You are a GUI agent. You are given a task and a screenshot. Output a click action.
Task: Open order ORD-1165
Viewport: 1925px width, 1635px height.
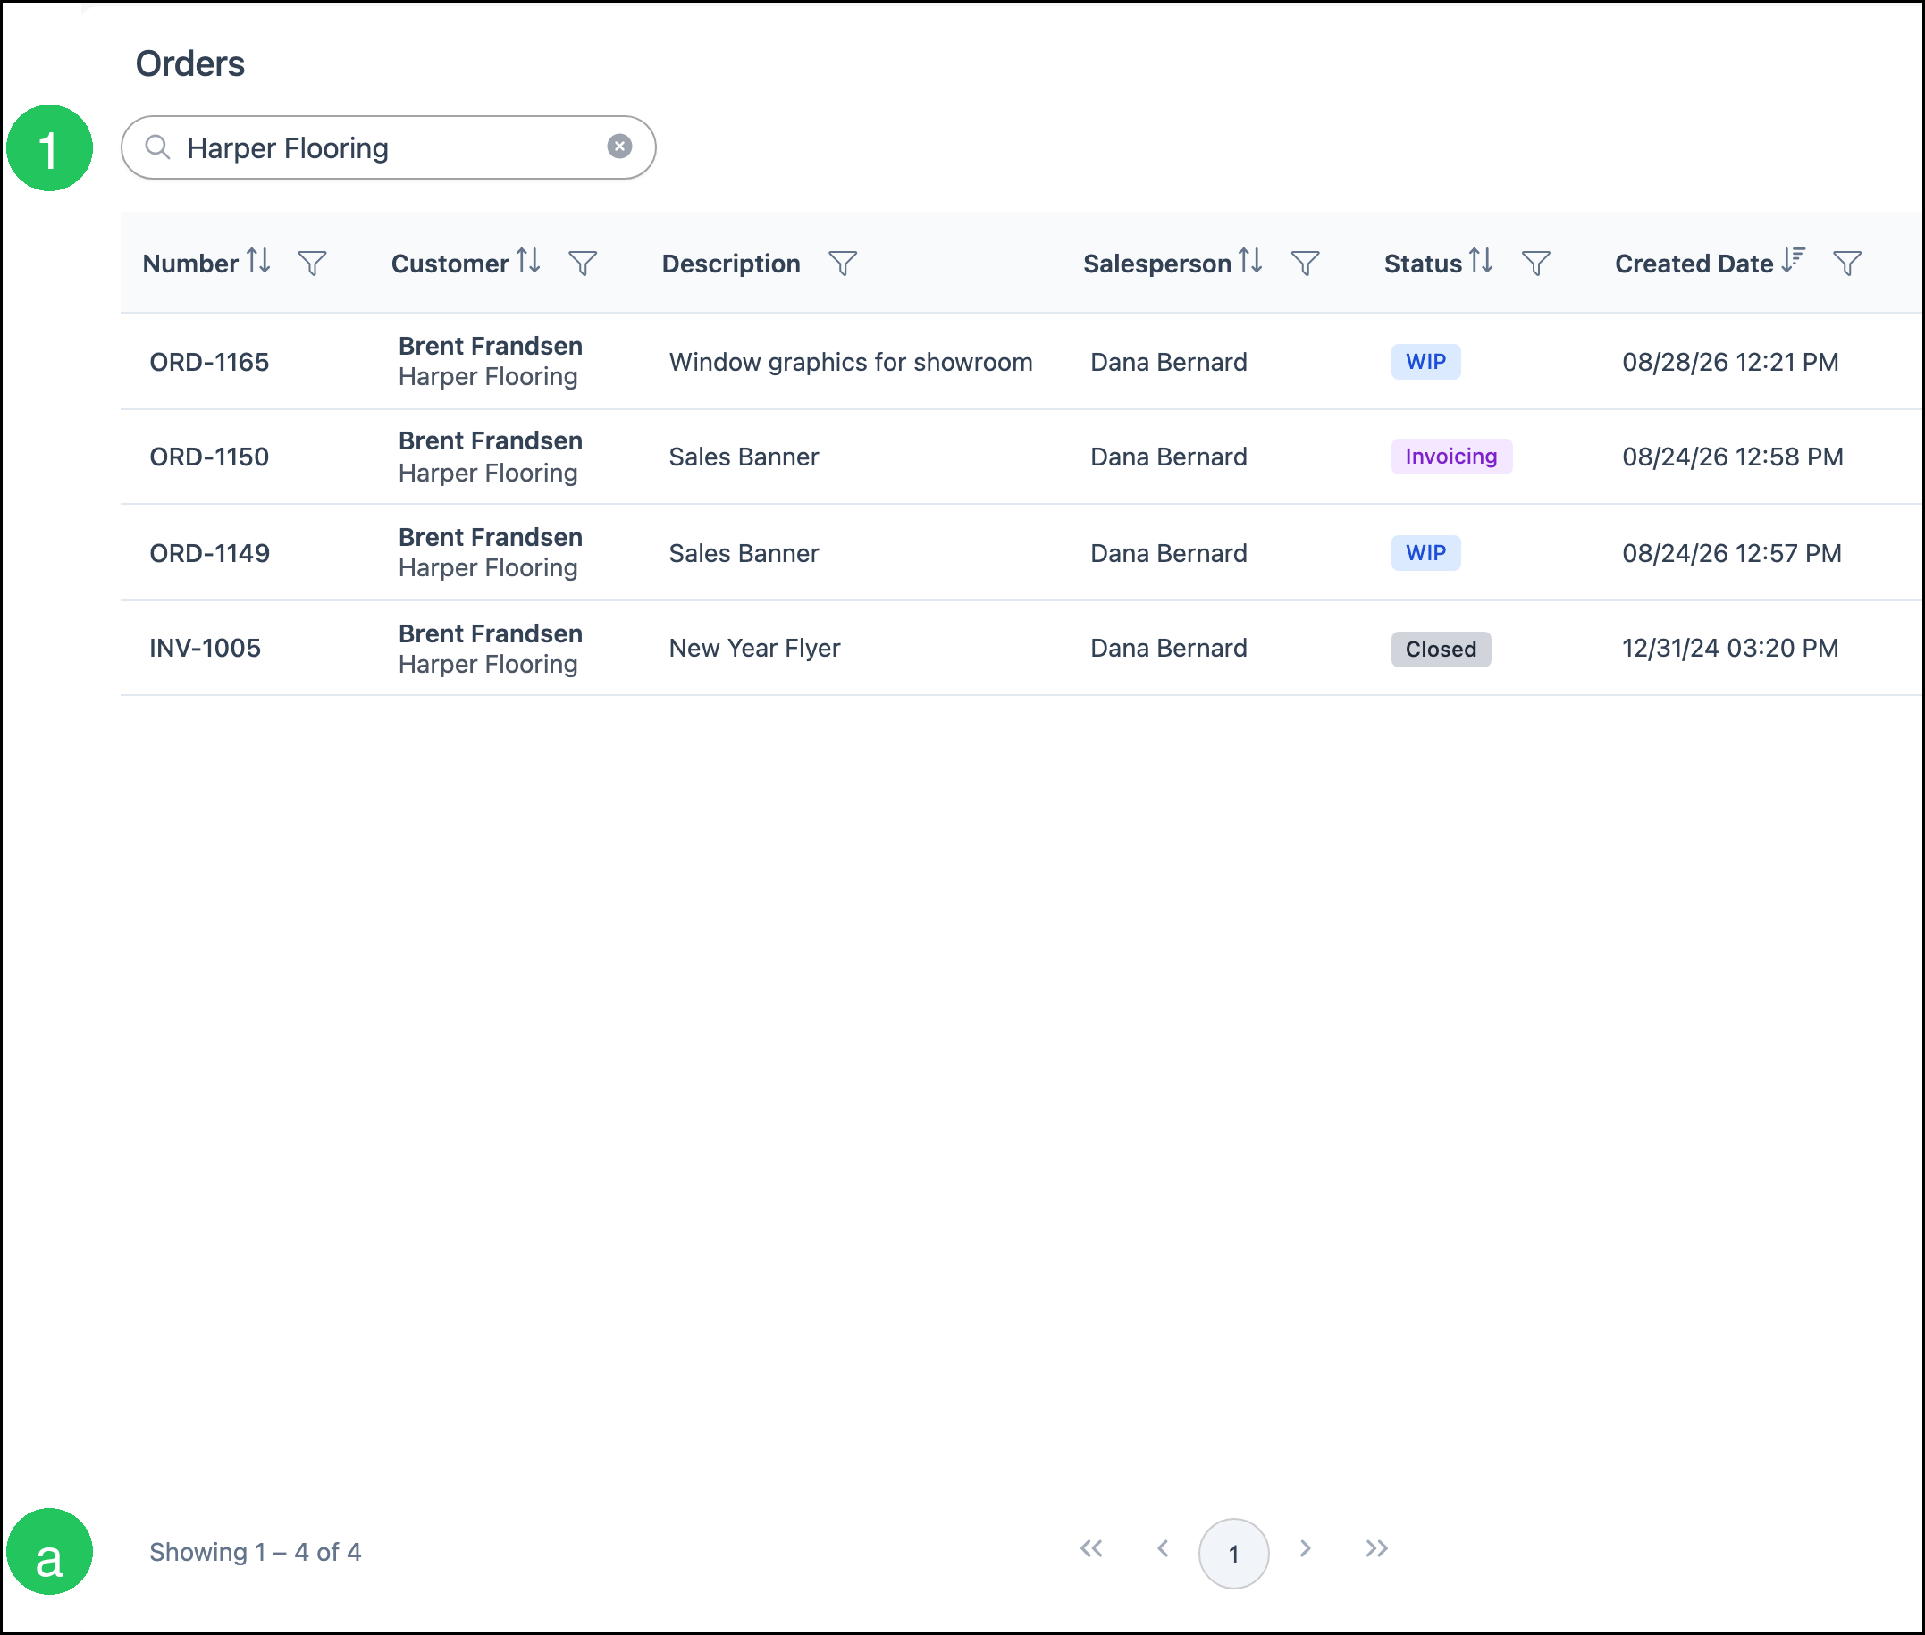(209, 362)
